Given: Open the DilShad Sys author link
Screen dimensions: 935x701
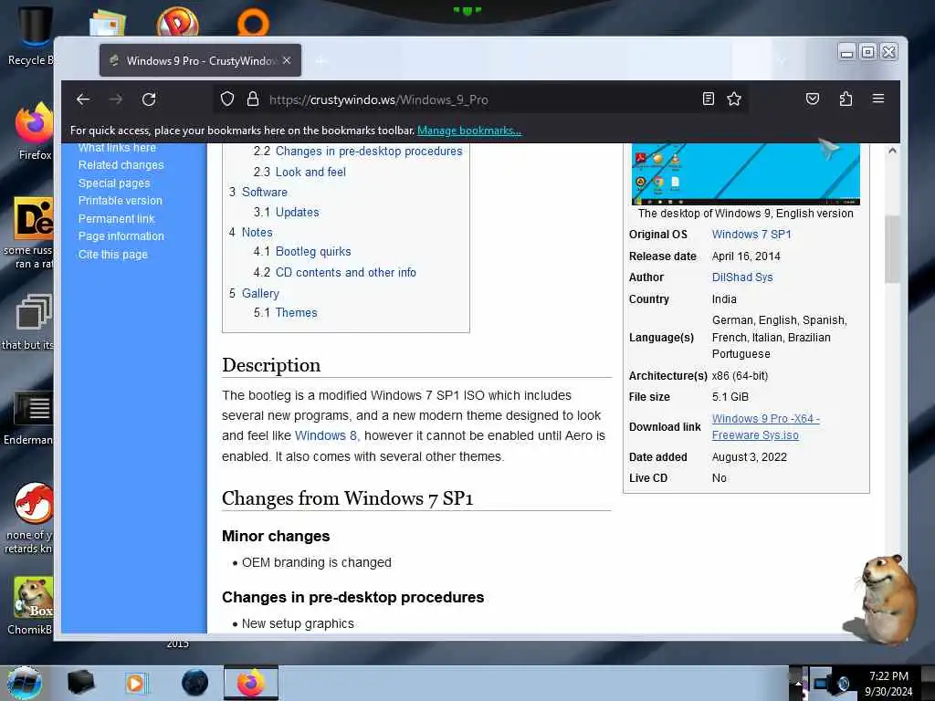Looking at the screenshot, I should point(741,277).
